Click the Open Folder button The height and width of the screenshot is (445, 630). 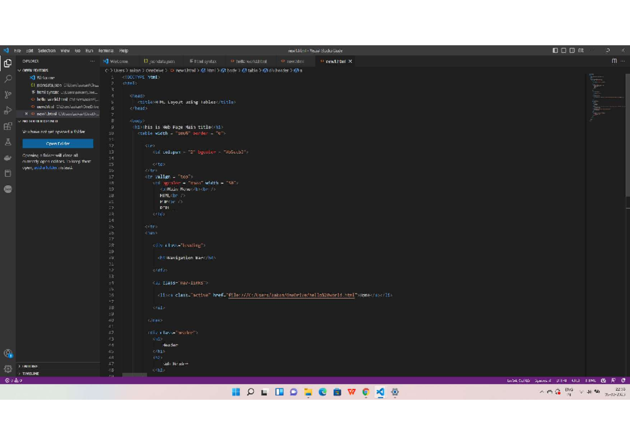pos(58,144)
